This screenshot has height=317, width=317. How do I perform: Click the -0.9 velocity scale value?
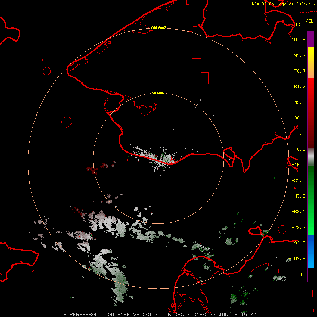pyautogui.click(x=300, y=149)
